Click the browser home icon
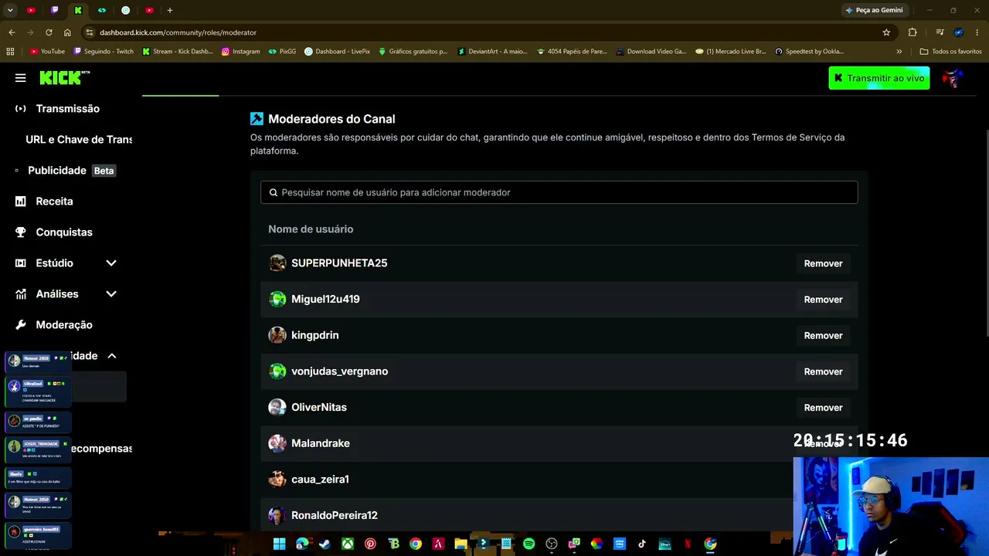989x556 pixels. [x=67, y=32]
